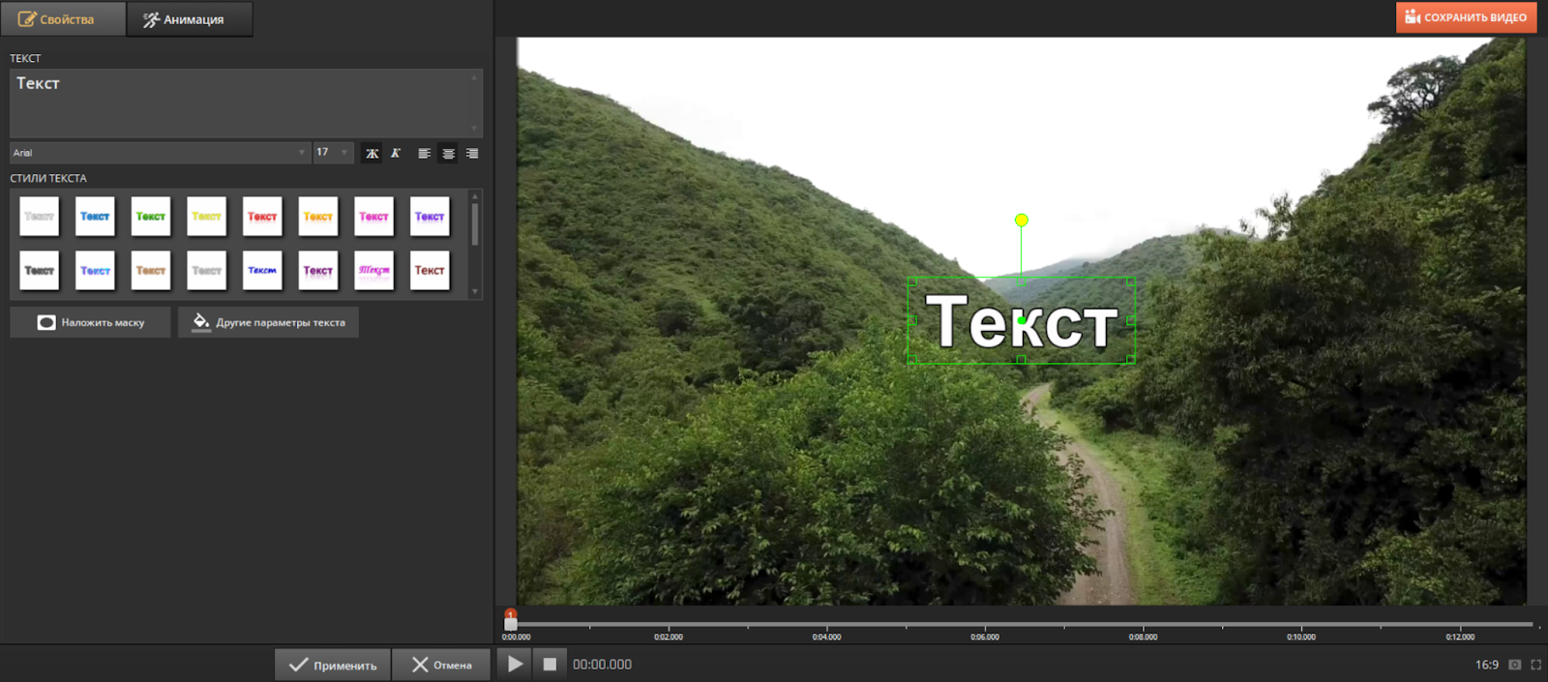Select center text alignment
Image resolution: width=1548 pixels, height=682 pixels.
point(448,154)
